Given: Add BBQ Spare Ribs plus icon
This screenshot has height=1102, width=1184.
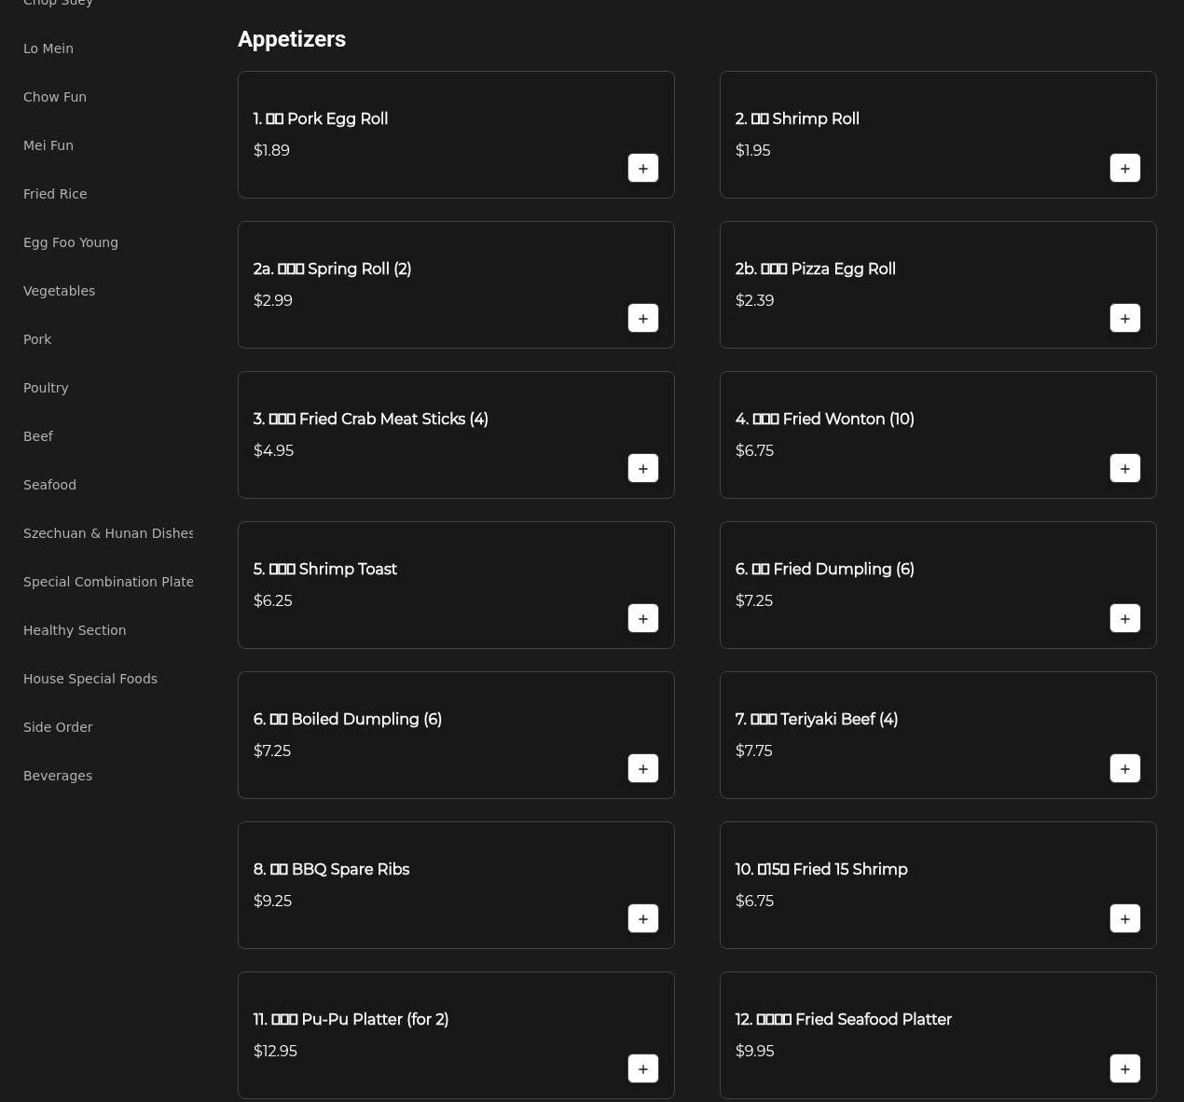Looking at the screenshot, I should (643, 918).
